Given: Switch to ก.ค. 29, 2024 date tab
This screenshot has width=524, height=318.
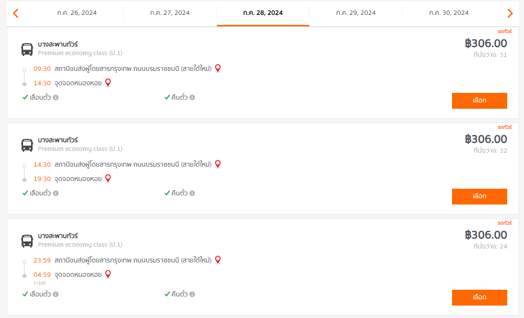Looking at the screenshot, I should tap(356, 13).
